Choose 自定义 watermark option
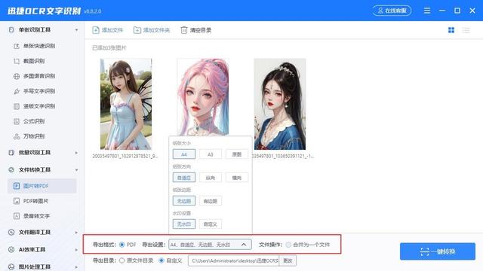Viewport: 483px width, 271px height. [x=211, y=224]
